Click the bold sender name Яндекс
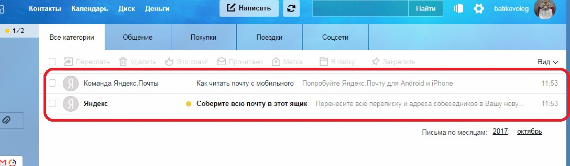Screen dimensions: 570x166 pyautogui.click(x=96, y=104)
